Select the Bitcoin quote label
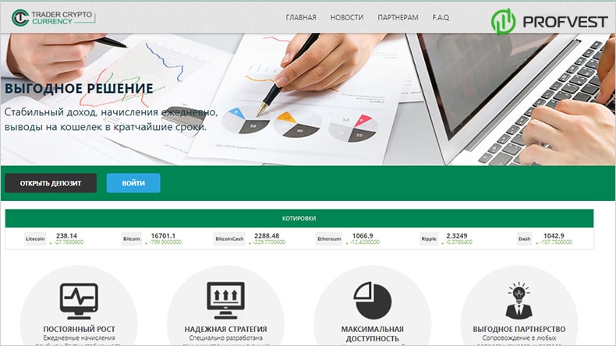Viewport: 616px width, 346px height. [x=132, y=238]
